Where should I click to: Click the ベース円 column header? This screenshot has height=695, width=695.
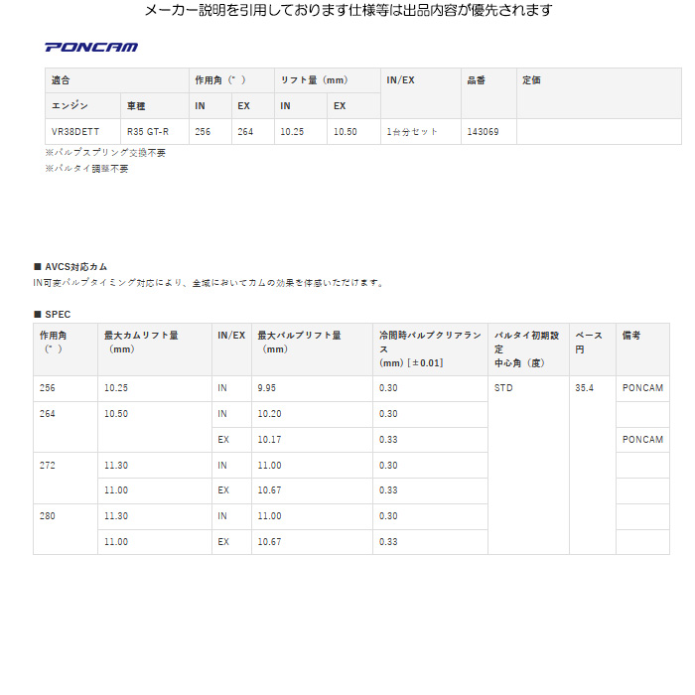pyautogui.click(x=593, y=349)
